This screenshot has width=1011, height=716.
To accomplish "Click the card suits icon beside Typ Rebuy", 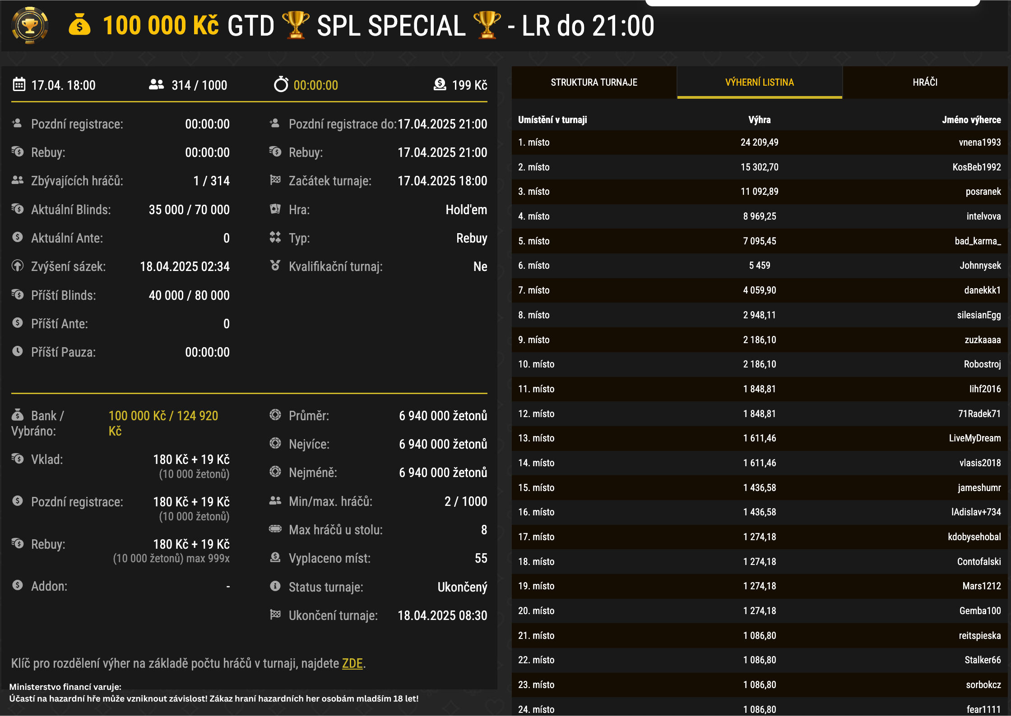I will (x=275, y=238).
